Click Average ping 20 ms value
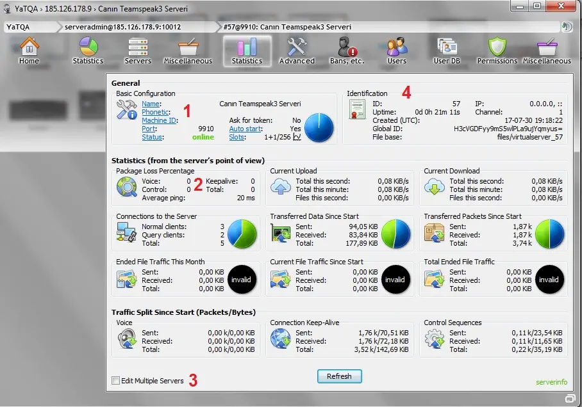Screen dimensions: 582x407 (x=245, y=198)
